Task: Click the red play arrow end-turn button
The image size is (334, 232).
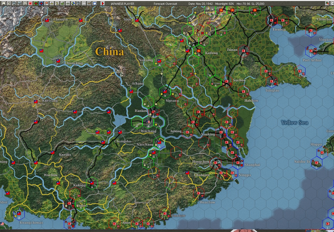Action: [103, 3]
